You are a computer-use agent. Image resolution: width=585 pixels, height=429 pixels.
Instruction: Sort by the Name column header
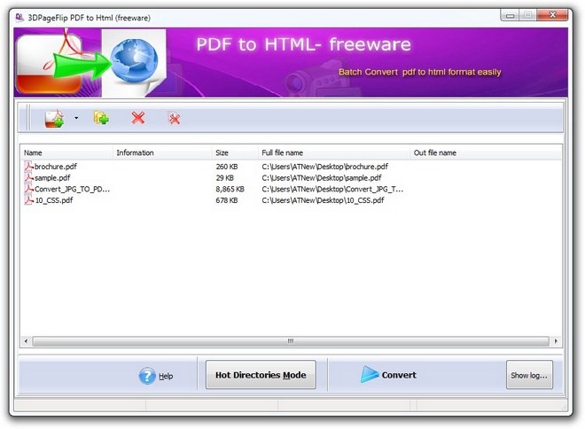(x=66, y=152)
